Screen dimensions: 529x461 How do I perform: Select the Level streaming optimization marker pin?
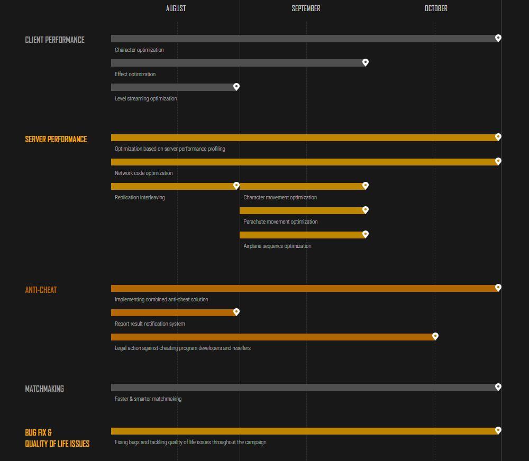(236, 87)
